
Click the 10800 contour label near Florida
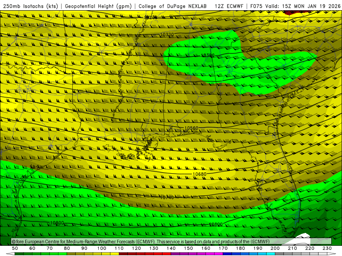(x=216, y=224)
